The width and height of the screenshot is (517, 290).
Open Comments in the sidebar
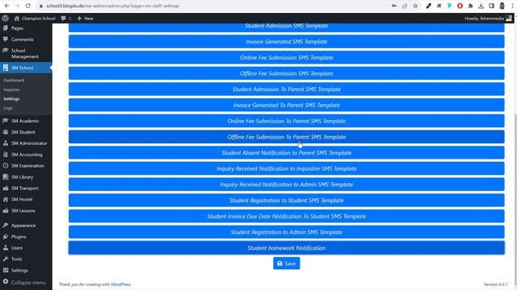(x=26, y=39)
